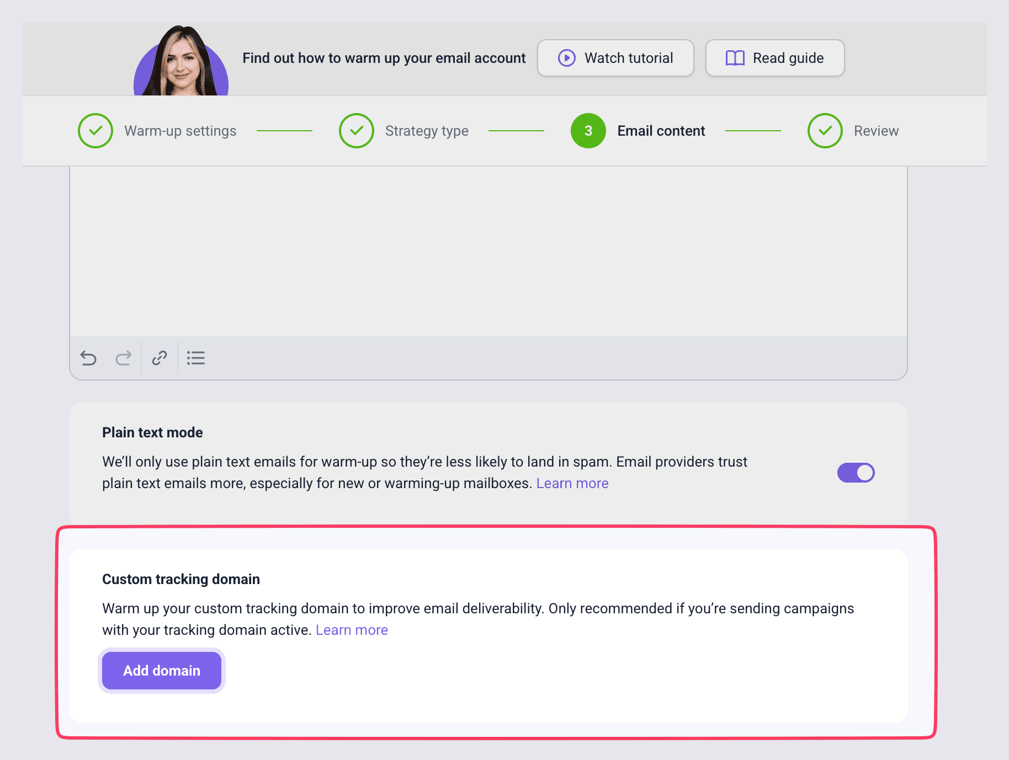This screenshot has width=1009, height=760.
Task: Click the play icon in Watch tutorial
Action: [566, 58]
